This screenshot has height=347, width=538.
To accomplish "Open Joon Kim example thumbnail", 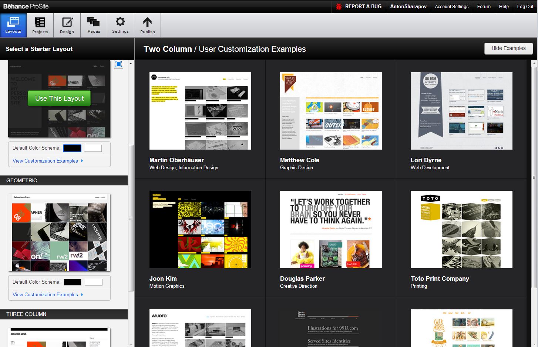I will (200, 229).
